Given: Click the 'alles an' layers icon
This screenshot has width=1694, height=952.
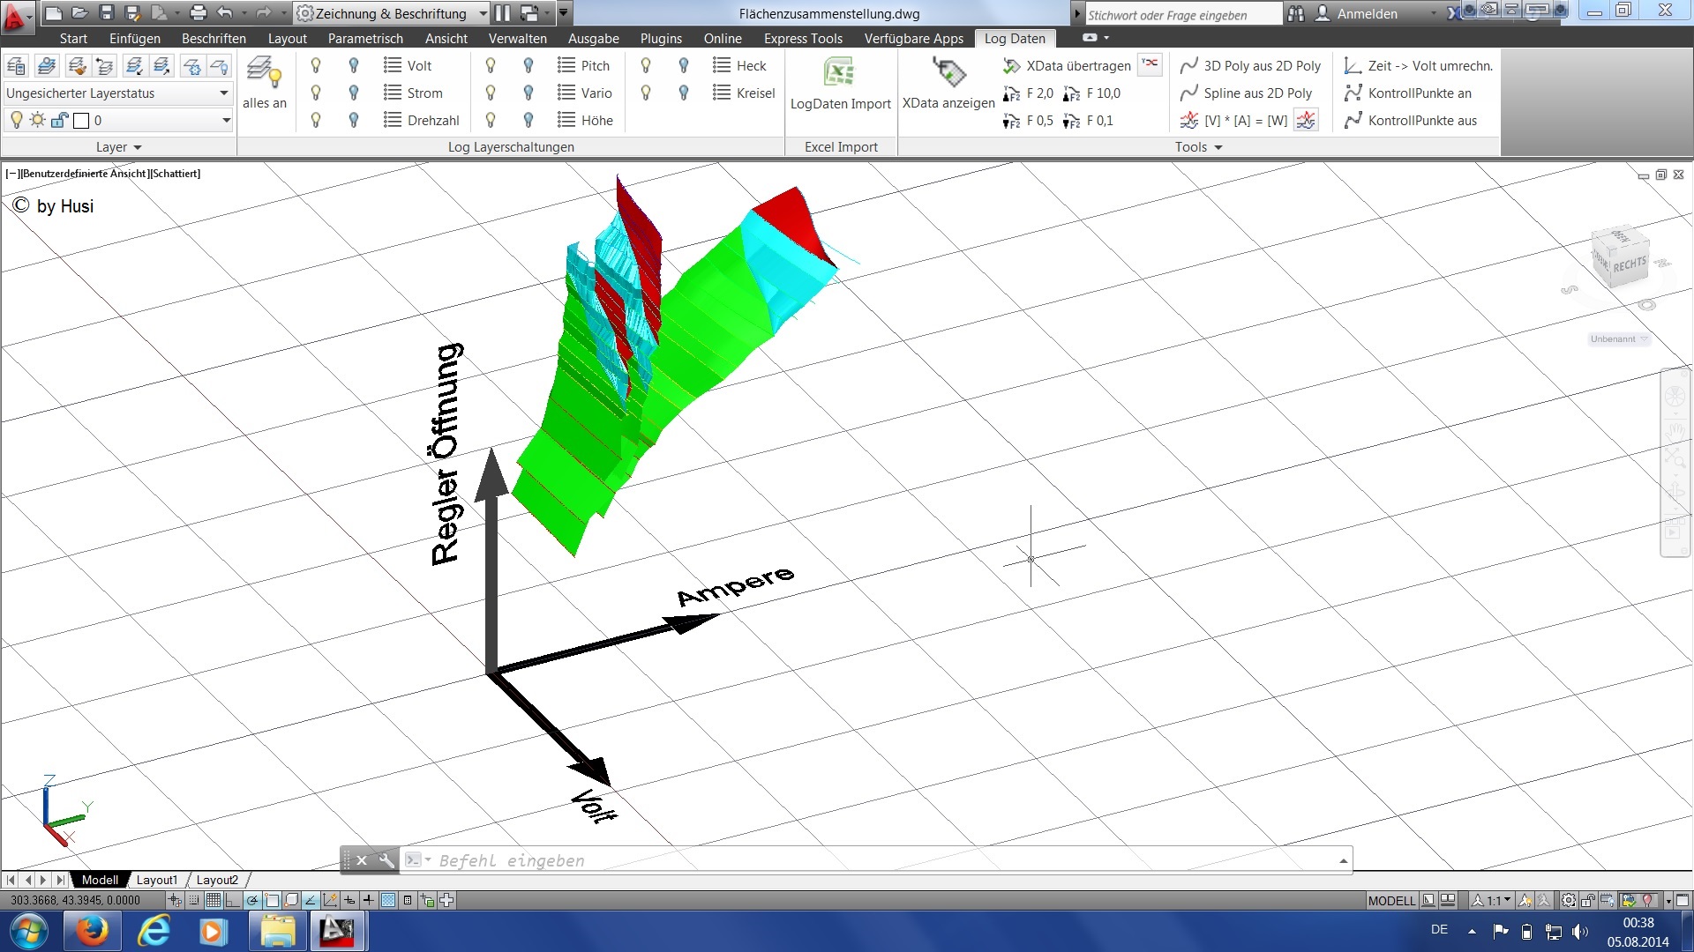Looking at the screenshot, I should (264, 72).
